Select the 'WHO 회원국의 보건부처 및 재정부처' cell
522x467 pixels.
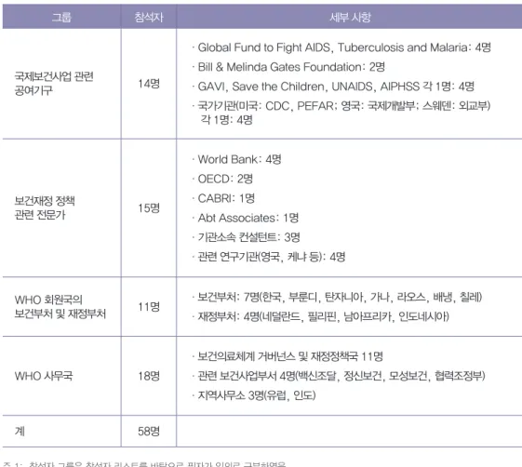pyautogui.click(x=60, y=307)
